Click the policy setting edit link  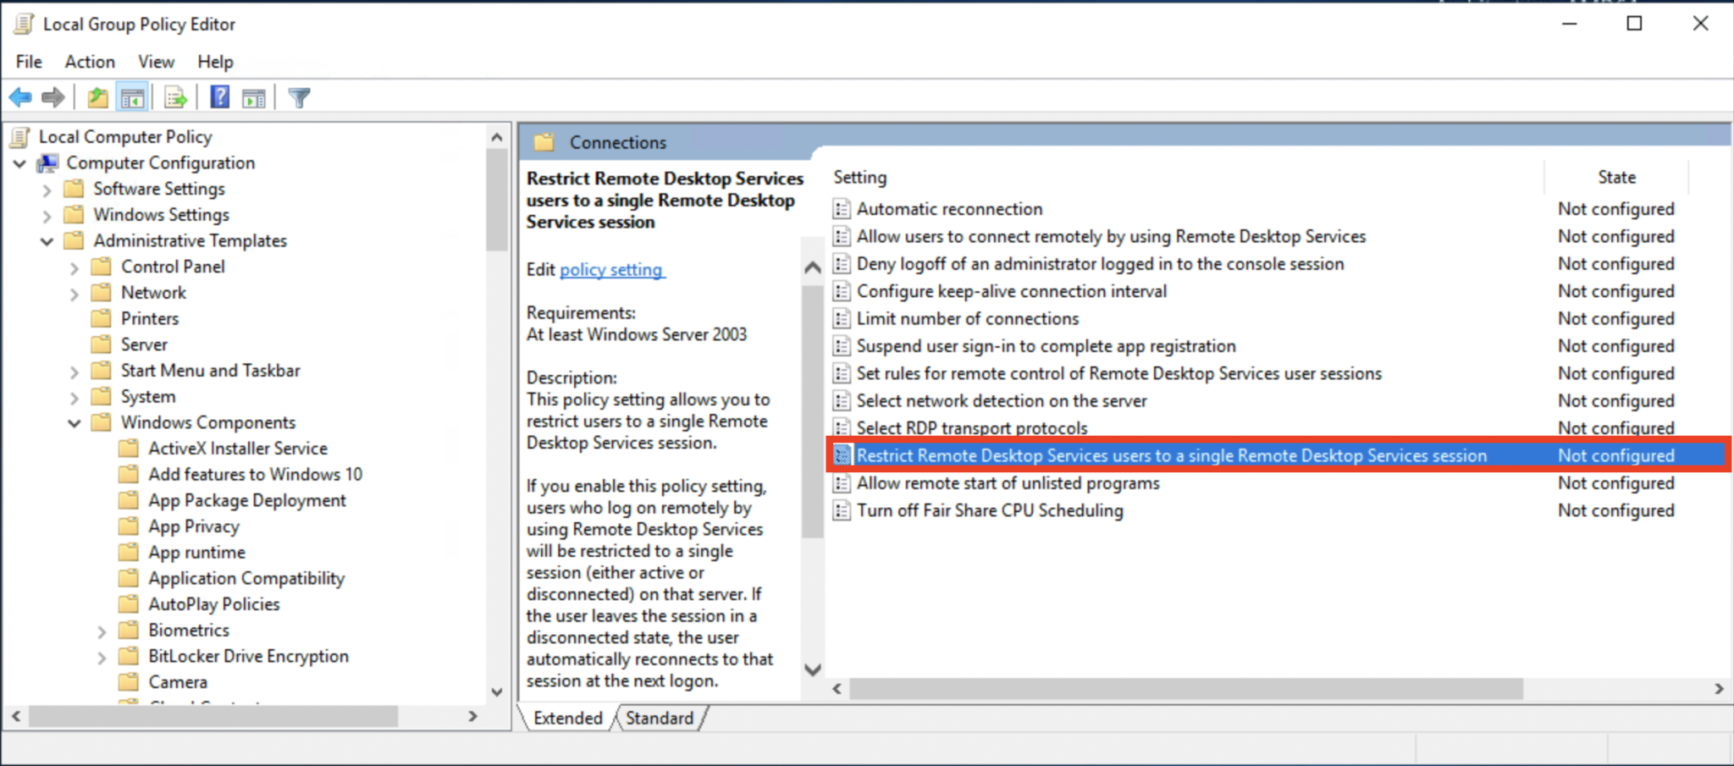point(611,269)
